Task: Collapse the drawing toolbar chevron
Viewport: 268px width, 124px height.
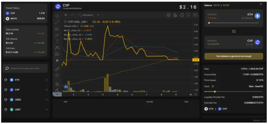Action: click(57, 94)
